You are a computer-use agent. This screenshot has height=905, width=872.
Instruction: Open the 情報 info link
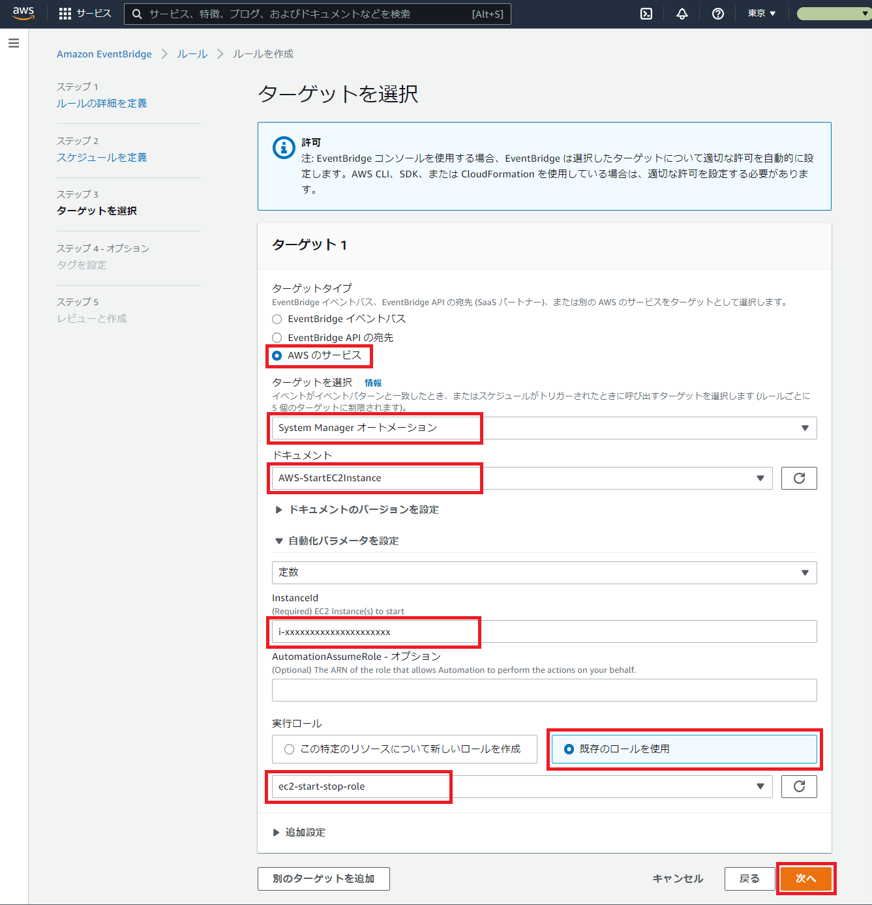pos(373,383)
